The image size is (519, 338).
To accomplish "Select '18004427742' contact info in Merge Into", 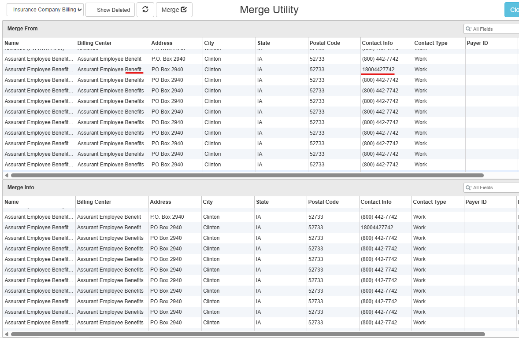I will pos(377,228).
